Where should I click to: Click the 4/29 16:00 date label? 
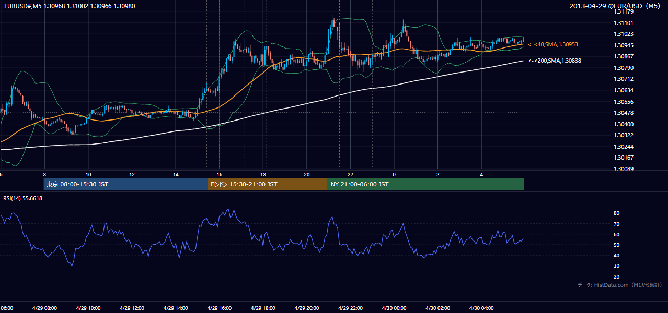tap(220, 308)
